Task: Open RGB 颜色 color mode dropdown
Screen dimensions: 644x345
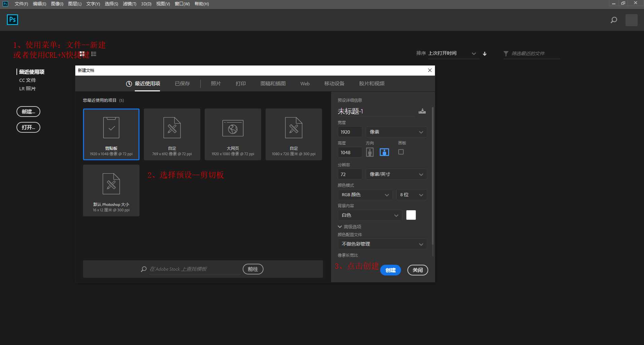Action: point(365,195)
